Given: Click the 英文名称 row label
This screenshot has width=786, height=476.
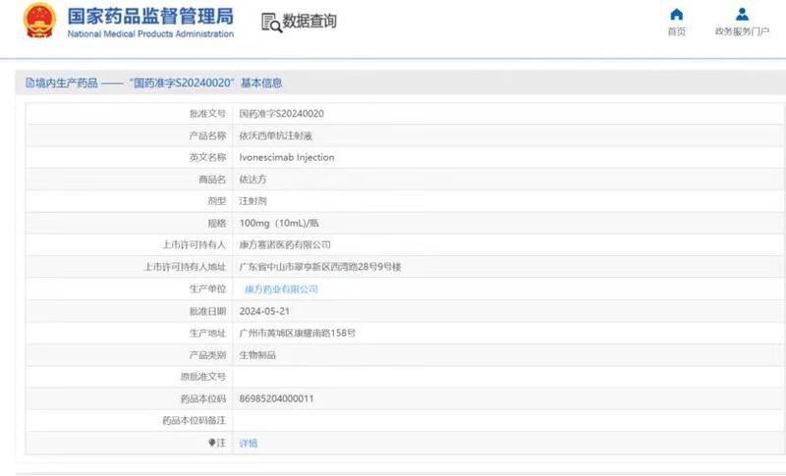Looking at the screenshot, I should click(207, 157).
